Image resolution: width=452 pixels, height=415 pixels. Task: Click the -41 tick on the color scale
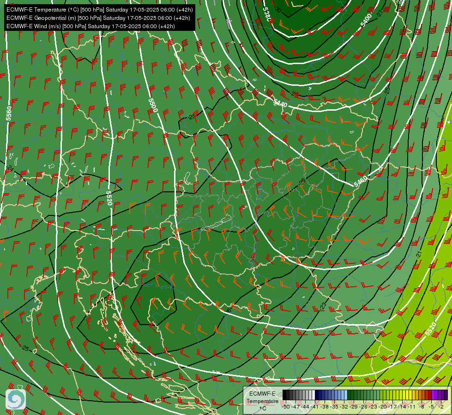315,407
